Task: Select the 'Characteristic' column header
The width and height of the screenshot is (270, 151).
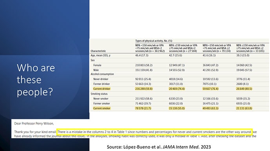Action: point(98,51)
